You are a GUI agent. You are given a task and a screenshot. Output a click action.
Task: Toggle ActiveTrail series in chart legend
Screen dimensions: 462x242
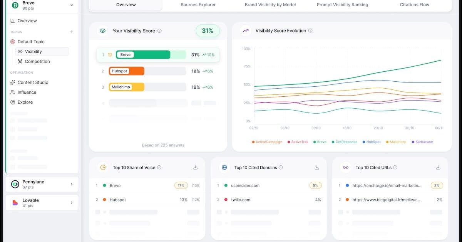click(x=298, y=142)
